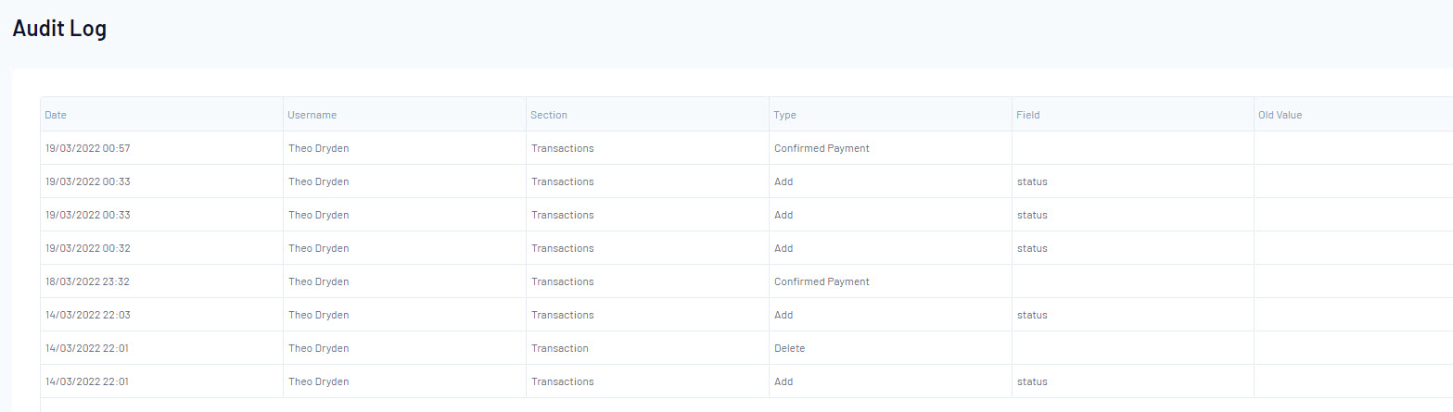Screen dimensions: 1453x412
Task: Select the date 19/03/2022 00:57 cell
Action: pyautogui.click(x=161, y=148)
